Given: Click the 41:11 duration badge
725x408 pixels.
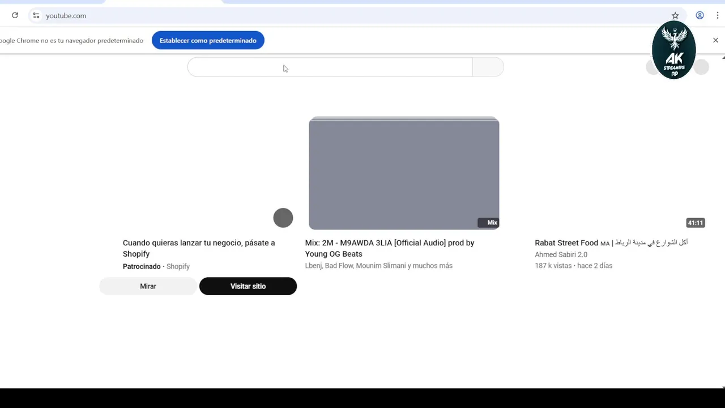Looking at the screenshot, I should tap(696, 223).
